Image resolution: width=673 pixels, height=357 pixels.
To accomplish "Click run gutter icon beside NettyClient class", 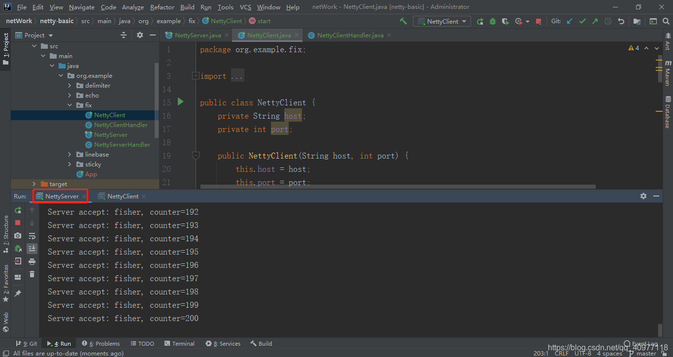I will 180,101.
